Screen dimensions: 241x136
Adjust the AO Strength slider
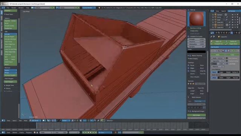197,39
